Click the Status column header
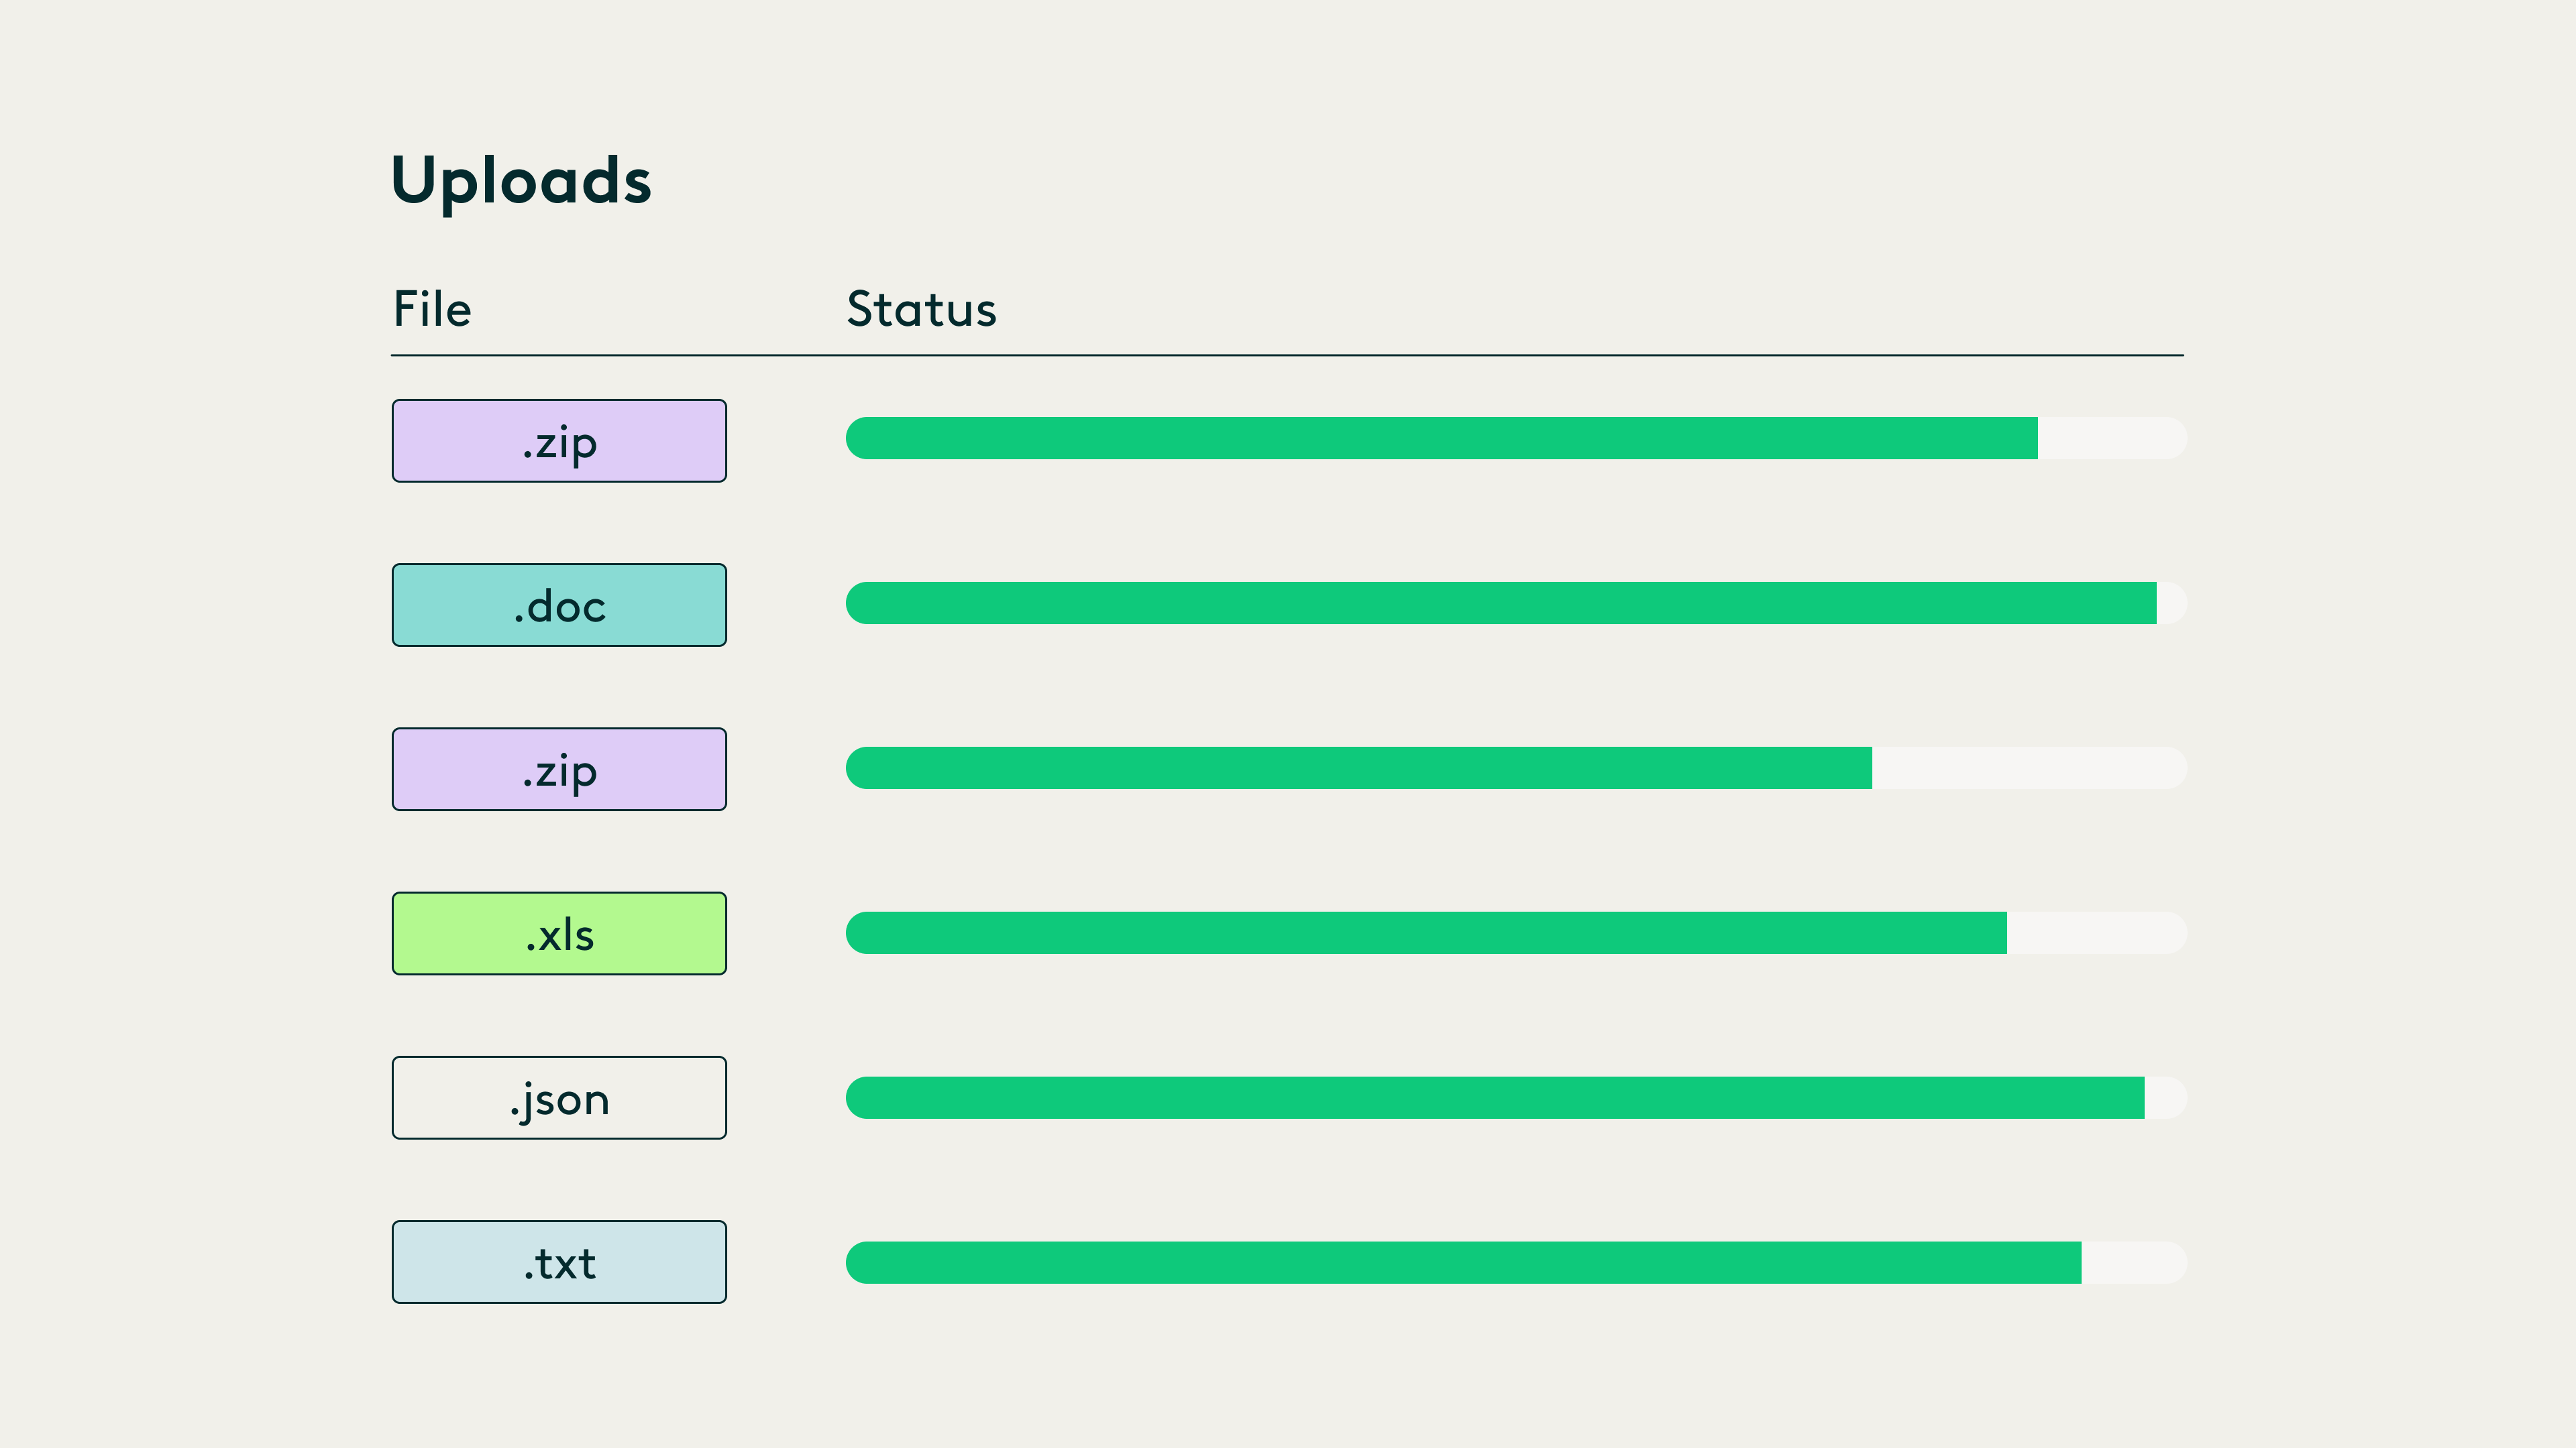 coord(921,309)
